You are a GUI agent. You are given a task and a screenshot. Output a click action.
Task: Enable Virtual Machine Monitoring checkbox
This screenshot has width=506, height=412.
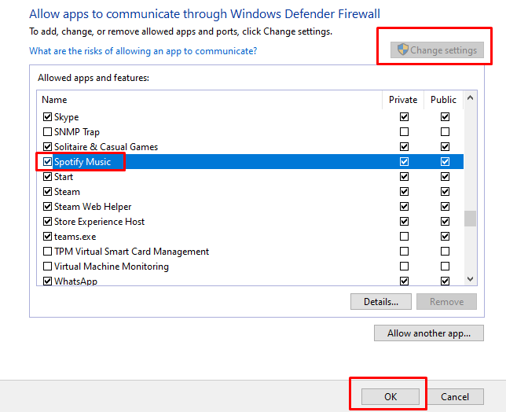[x=48, y=267]
